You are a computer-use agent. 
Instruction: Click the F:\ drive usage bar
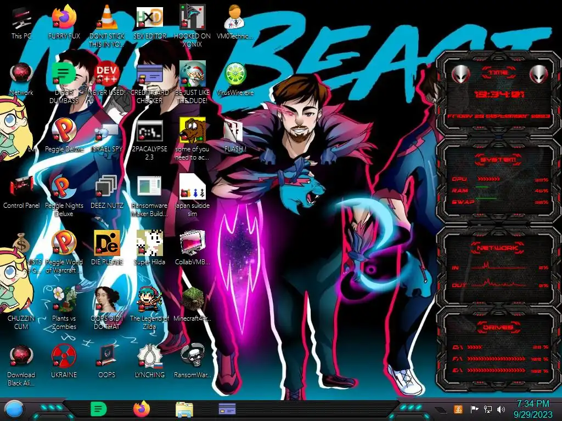point(497,359)
